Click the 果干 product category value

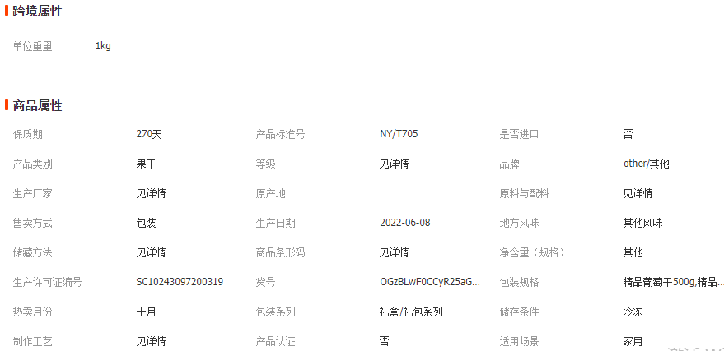(146, 164)
